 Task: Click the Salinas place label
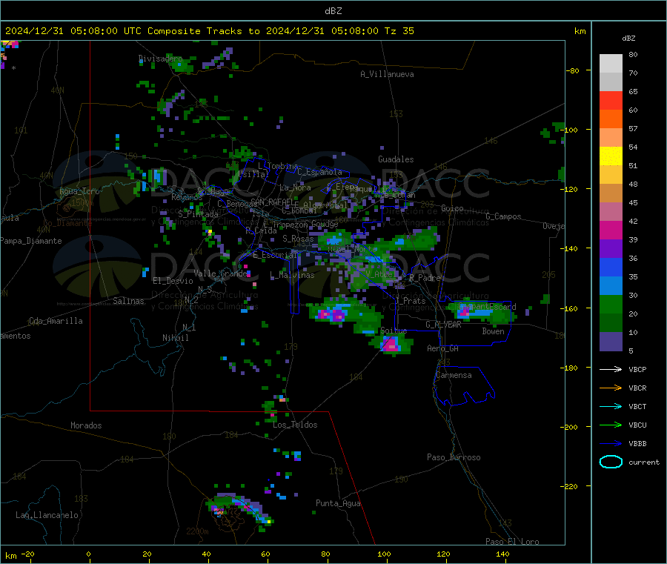click(x=128, y=301)
